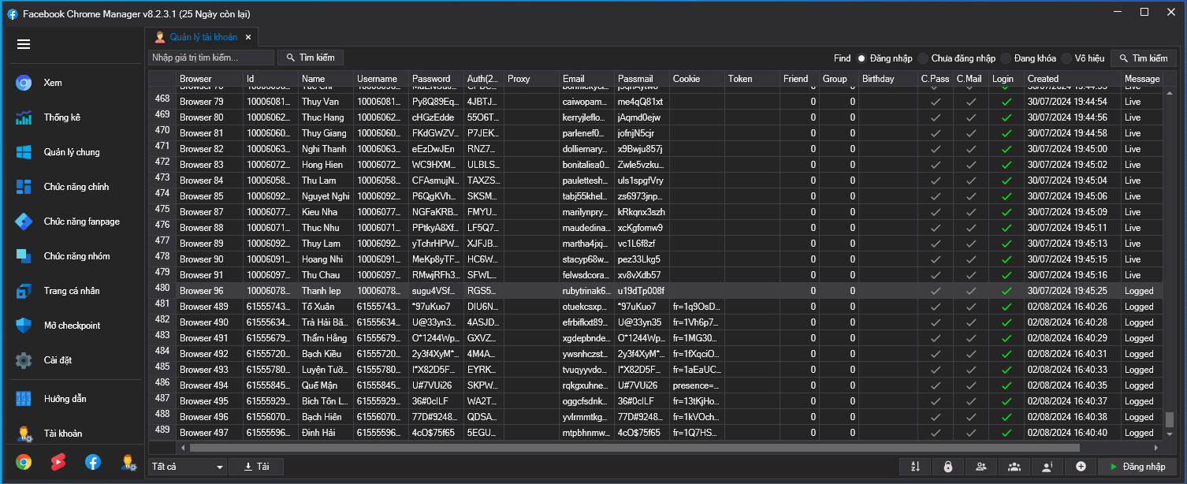Open the YouTube Shorts icon in sidebar footer

(58, 462)
